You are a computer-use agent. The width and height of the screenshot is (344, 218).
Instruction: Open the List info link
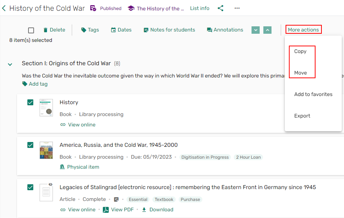coord(200,9)
